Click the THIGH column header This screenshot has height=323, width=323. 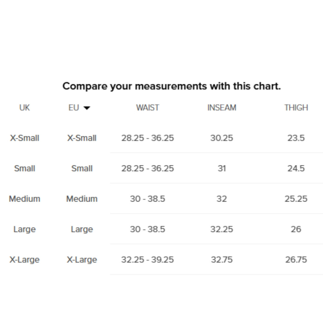pyautogui.click(x=296, y=108)
